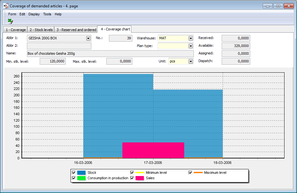Viewport: 297px width, 193px height.
Task: Open the Help menu
Action: coord(58,14)
